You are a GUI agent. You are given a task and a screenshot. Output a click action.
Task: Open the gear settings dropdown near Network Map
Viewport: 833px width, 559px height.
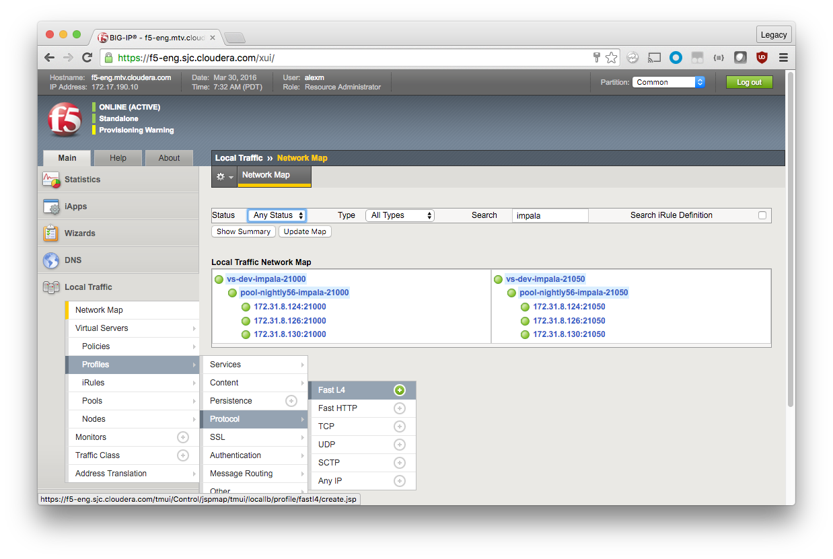pos(224,176)
